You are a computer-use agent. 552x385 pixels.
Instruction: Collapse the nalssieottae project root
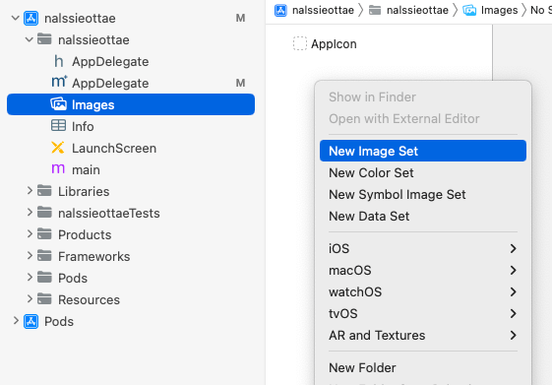pyautogui.click(x=15, y=18)
